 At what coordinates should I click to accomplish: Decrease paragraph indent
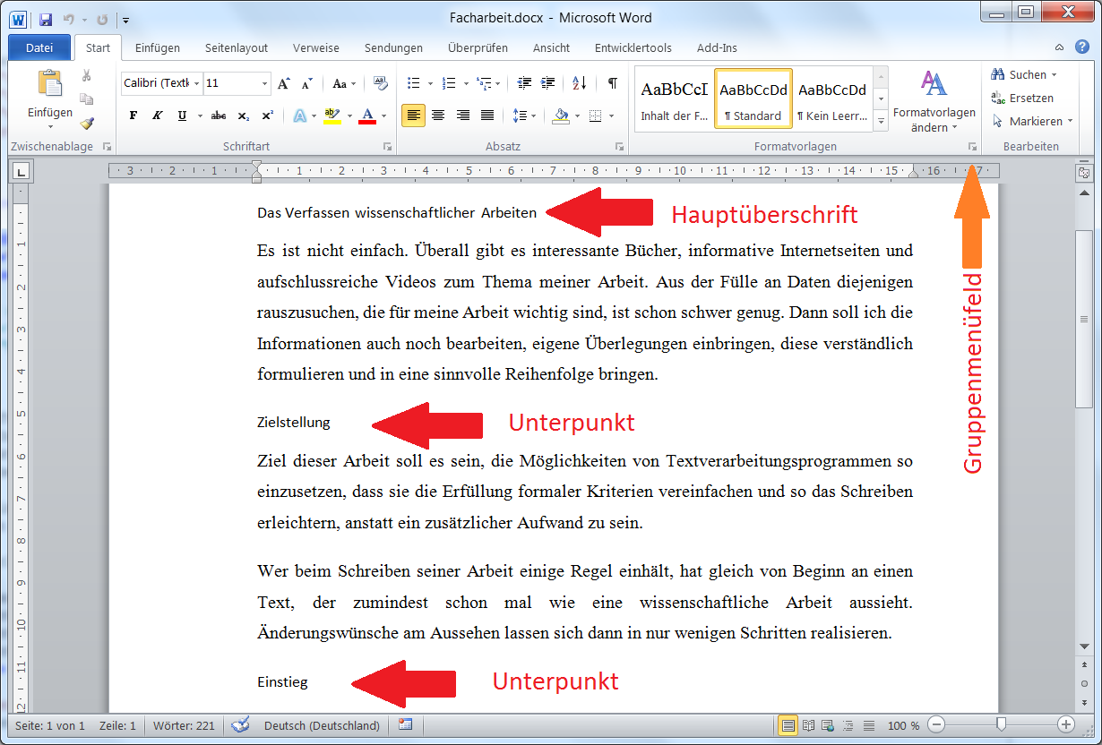pos(525,83)
